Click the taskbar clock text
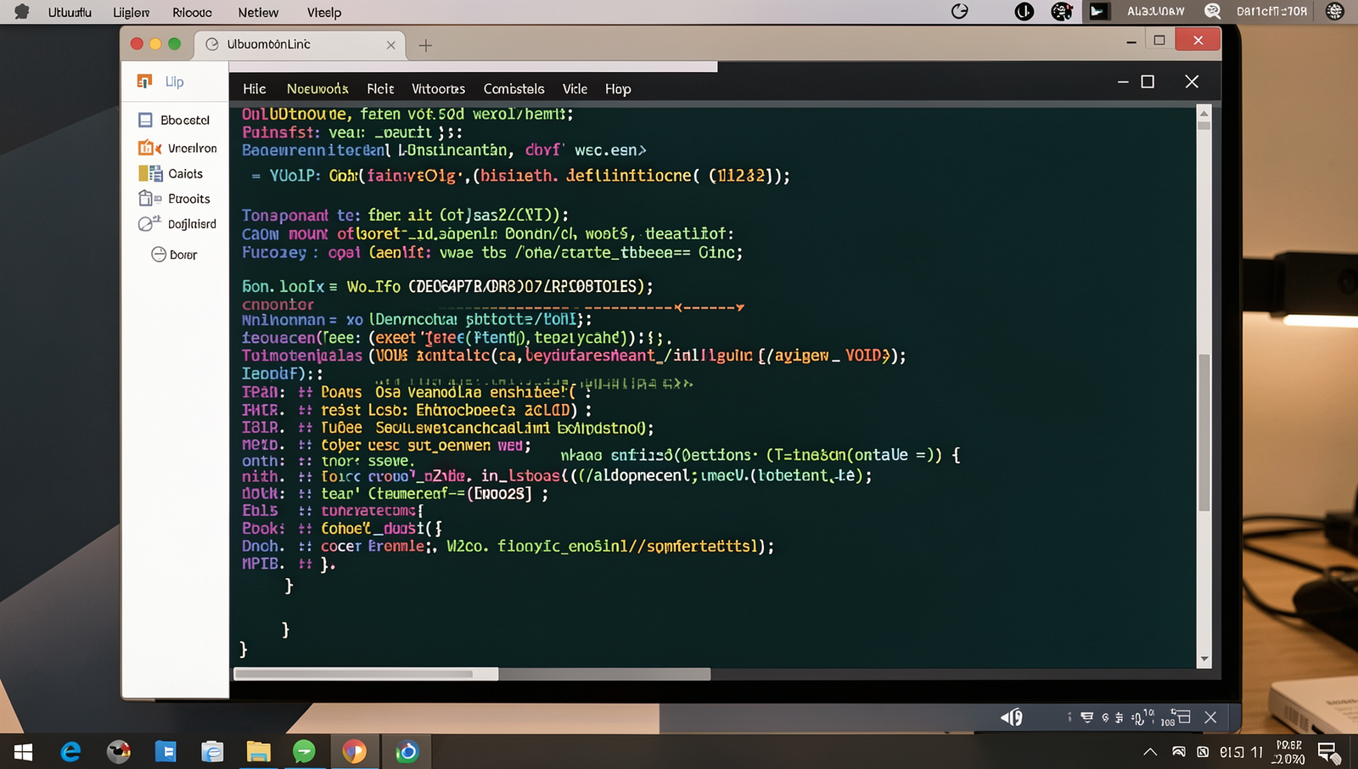Image resolution: width=1358 pixels, height=769 pixels. tap(1289, 752)
